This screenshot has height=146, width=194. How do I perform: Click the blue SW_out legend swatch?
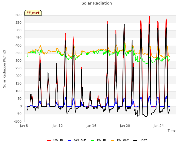pyautogui.click(x=70, y=141)
